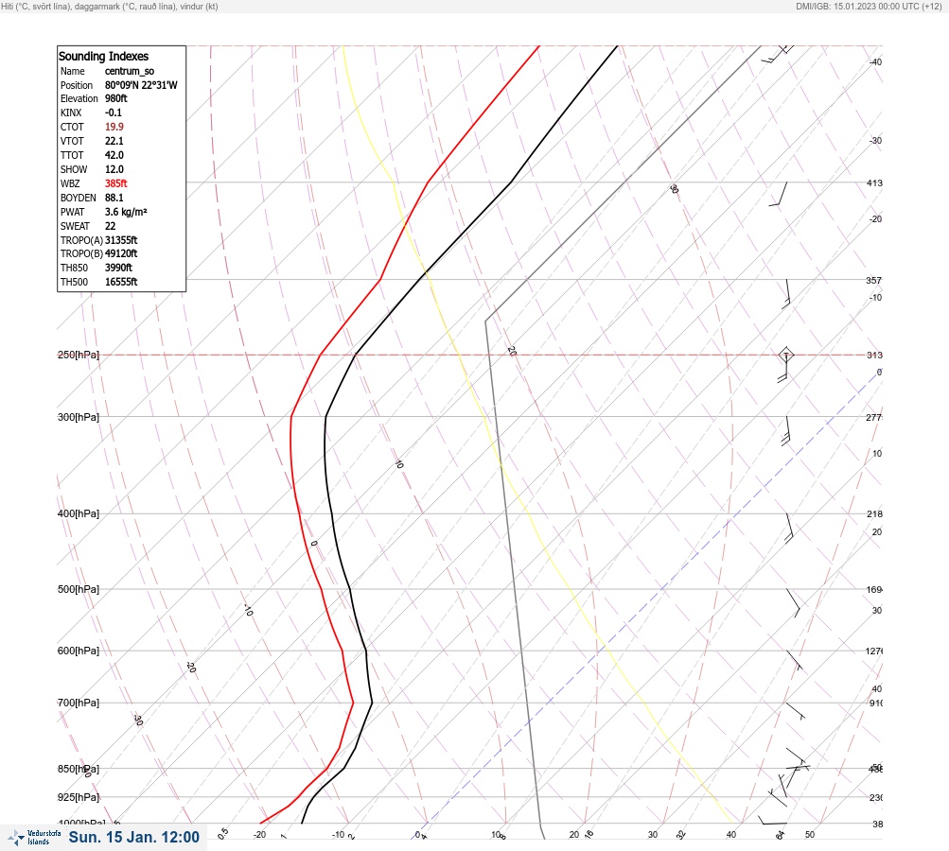The image size is (949, 851).
Task: Click the DMI/IGB 15.01.2023 model run text
Action: pyautogui.click(x=870, y=6)
